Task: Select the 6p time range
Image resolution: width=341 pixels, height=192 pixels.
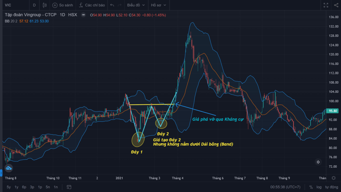Action: point(24,187)
